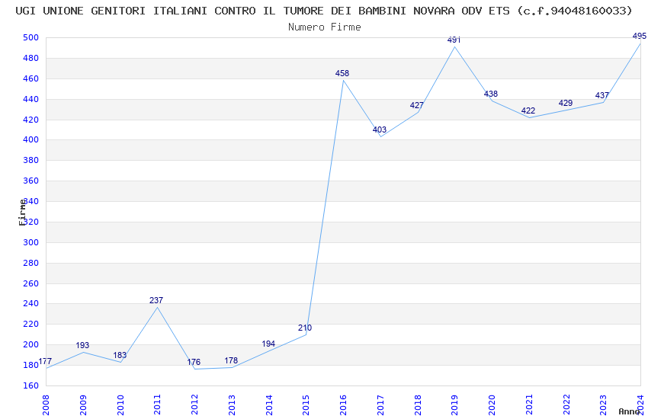
Task: Click the Numero Firme subtitle
Action: [x=325, y=27]
